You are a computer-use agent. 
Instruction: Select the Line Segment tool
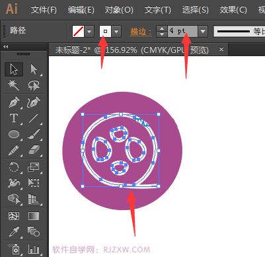point(34,118)
